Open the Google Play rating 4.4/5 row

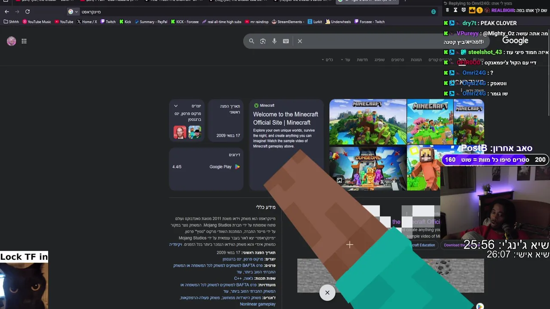coord(206,167)
